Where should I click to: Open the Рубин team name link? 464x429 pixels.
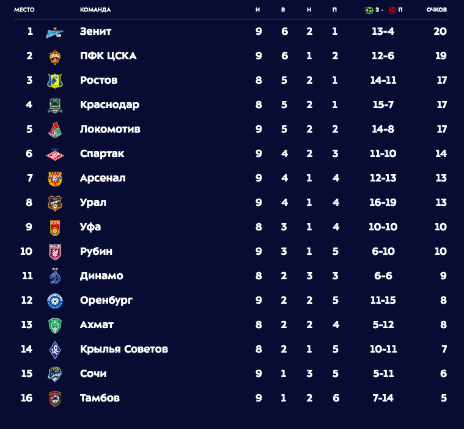(96, 252)
